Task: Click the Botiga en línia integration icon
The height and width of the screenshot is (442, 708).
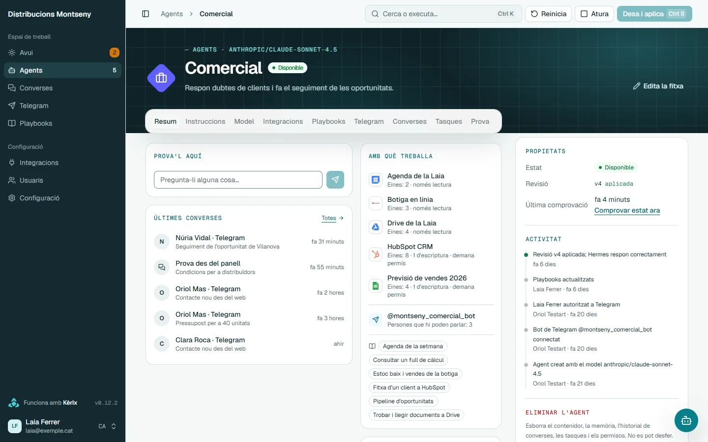Action: click(376, 203)
